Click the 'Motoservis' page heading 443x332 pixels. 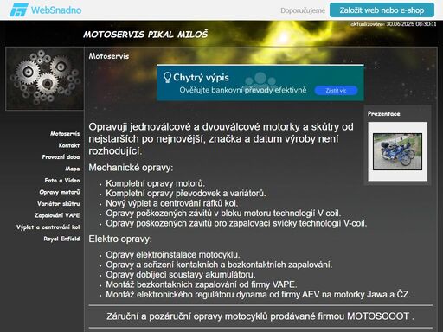coord(109,56)
